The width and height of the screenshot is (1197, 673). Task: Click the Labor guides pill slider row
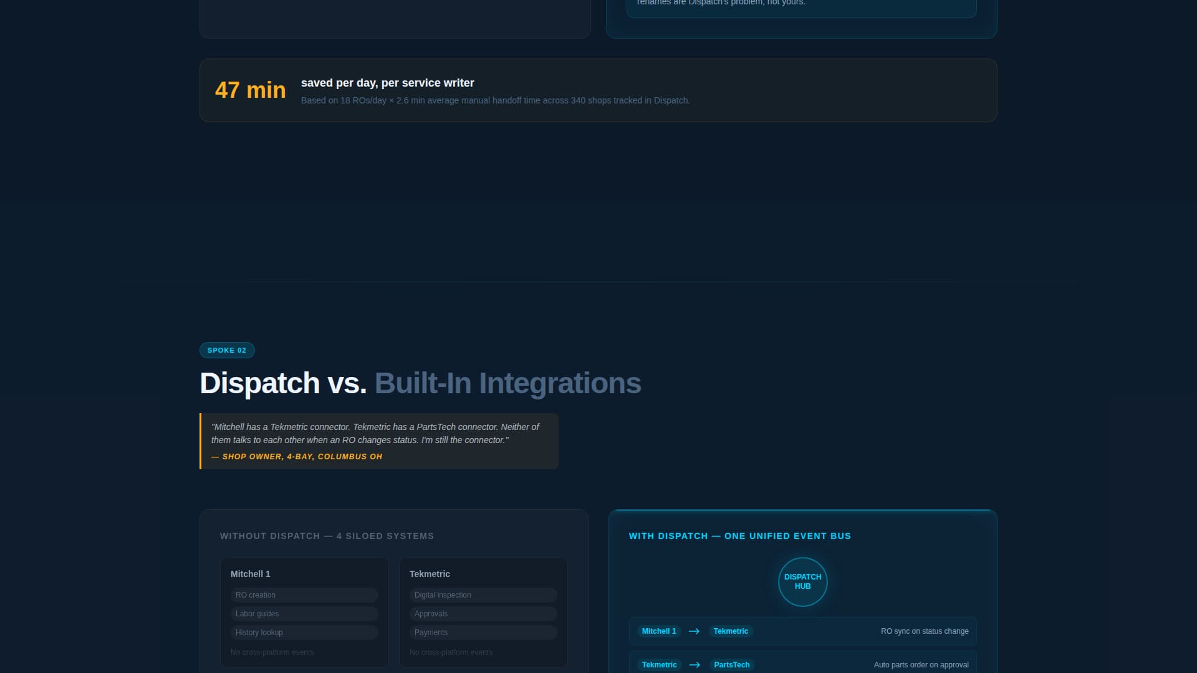point(304,613)
